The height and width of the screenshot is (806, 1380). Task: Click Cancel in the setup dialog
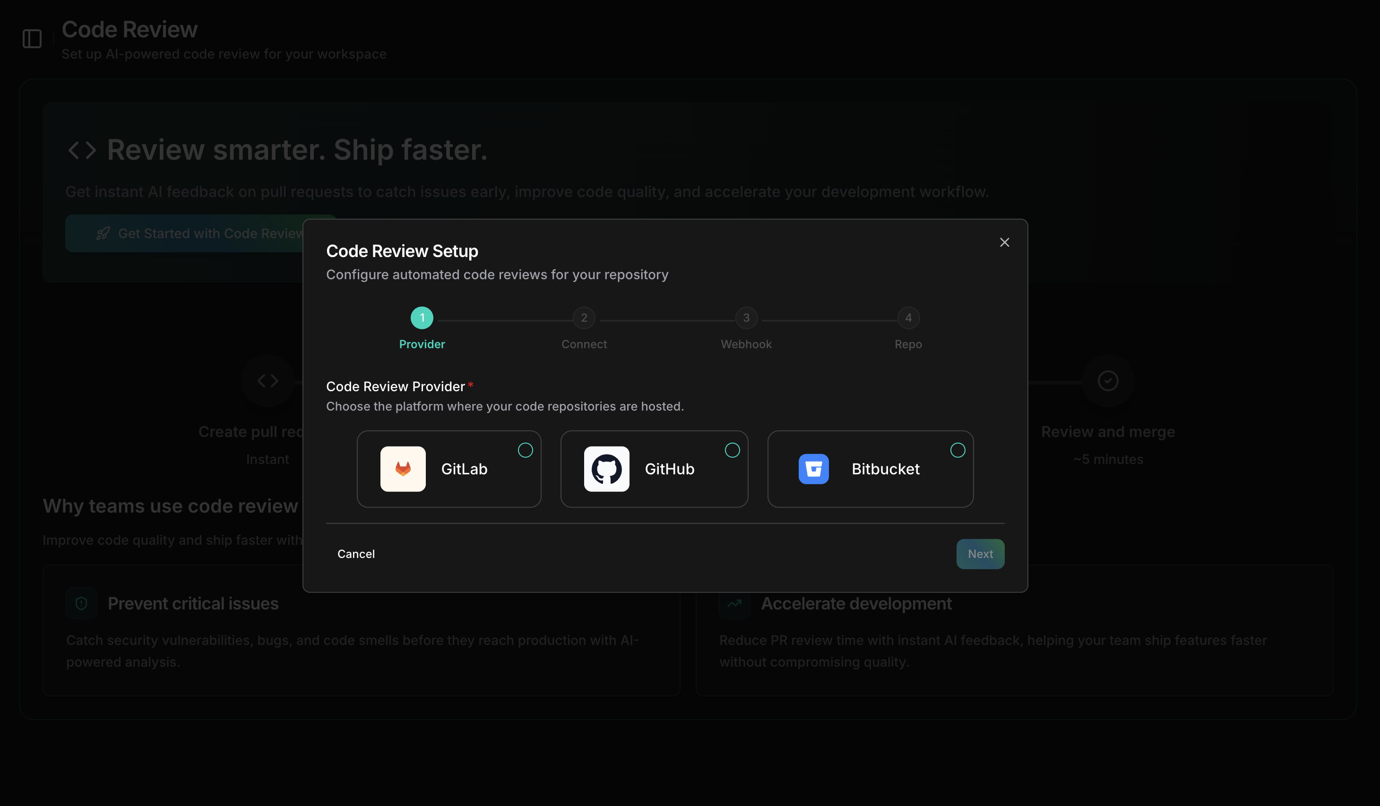pyautogui.click(x=356, y=554)
